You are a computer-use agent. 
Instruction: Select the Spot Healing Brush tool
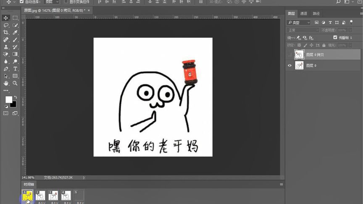click(x=6, y=39)
